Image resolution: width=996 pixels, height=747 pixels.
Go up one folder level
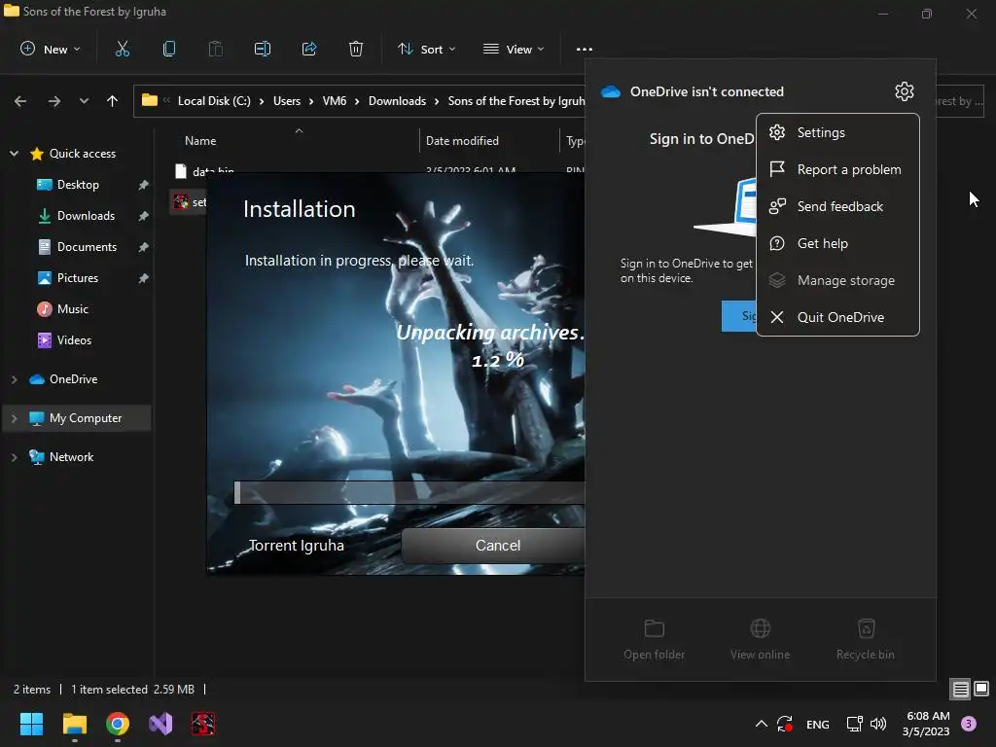point(113,101)
